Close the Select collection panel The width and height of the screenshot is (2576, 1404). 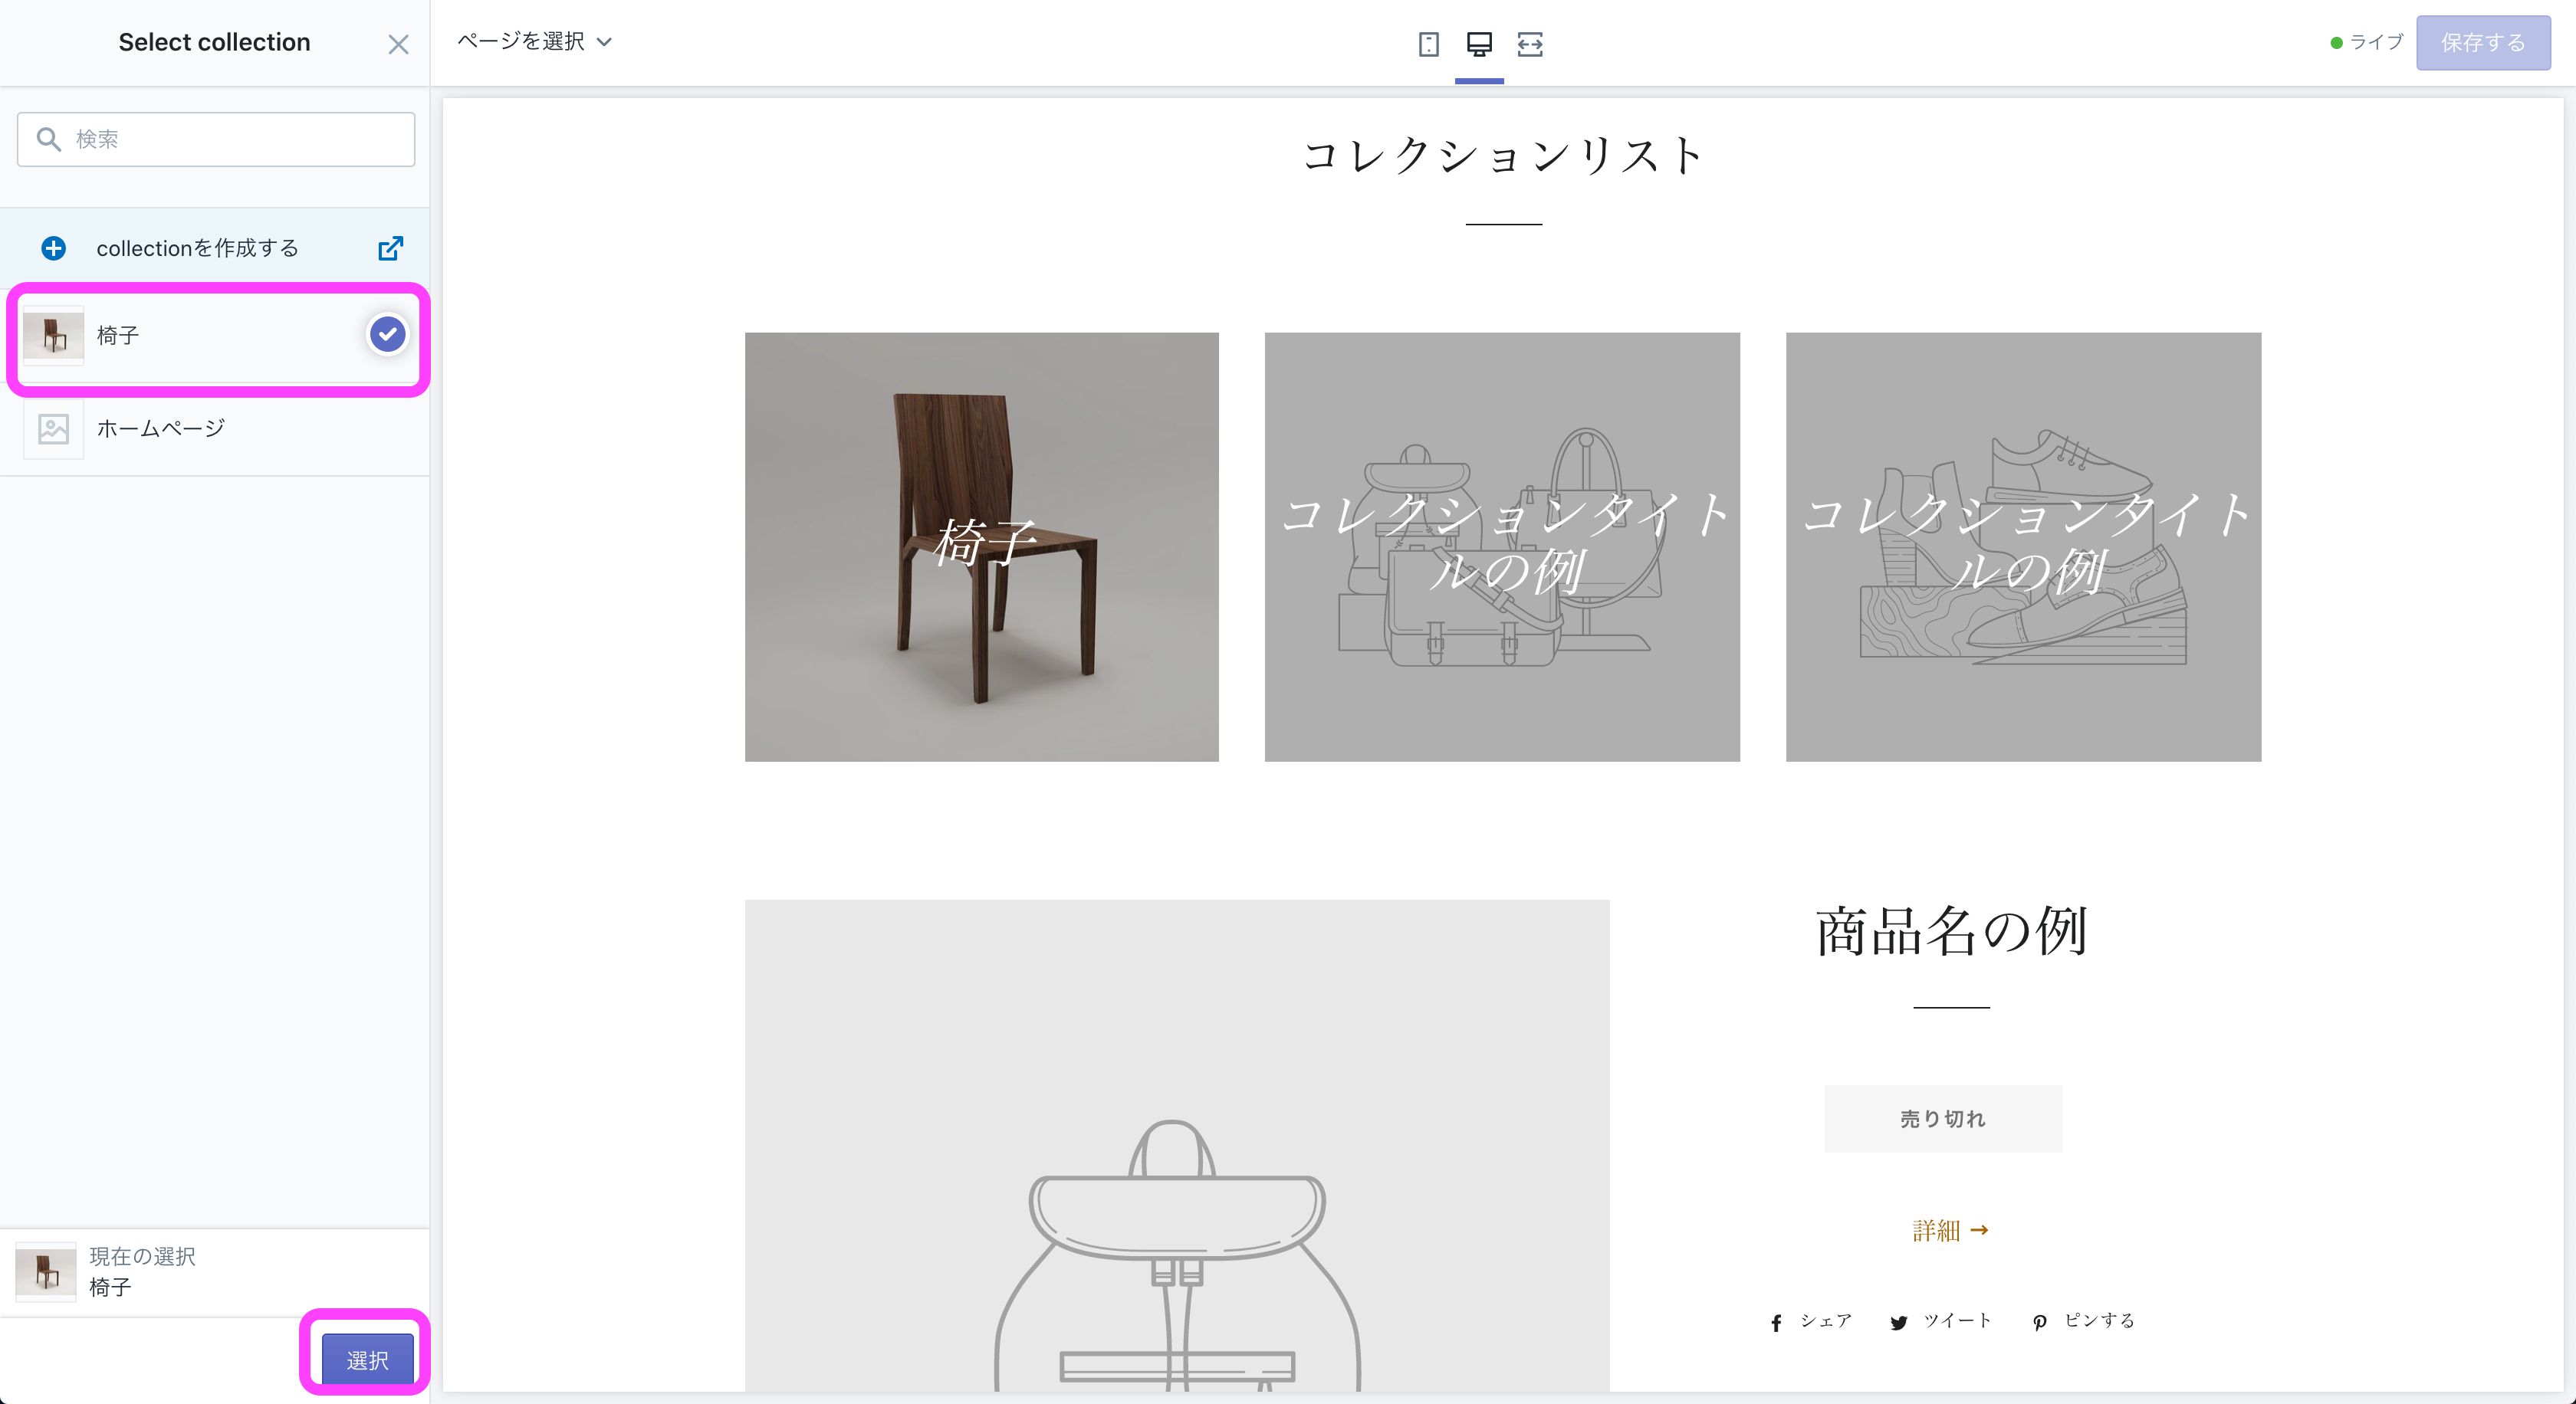coord(398,44)
